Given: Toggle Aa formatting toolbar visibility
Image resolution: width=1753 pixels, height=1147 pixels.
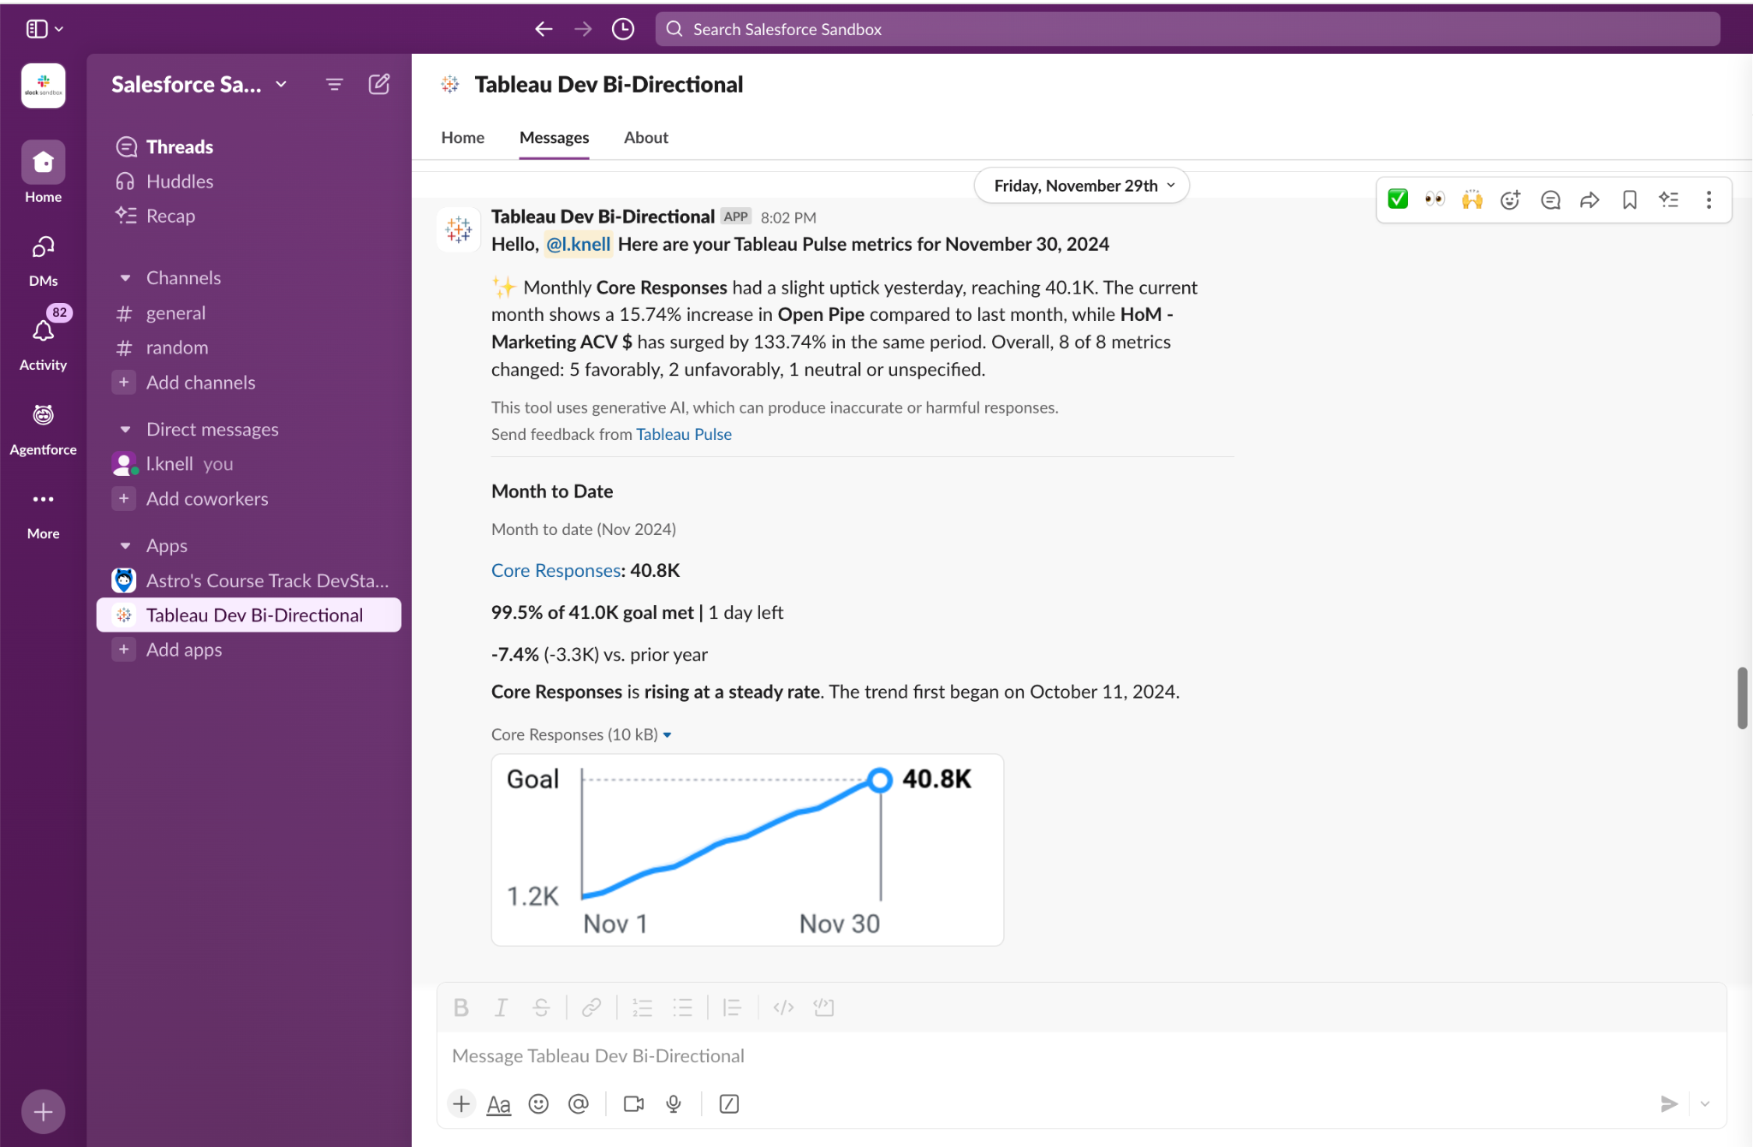Looking at the screenshot, I should pyautogui.click(x=498, y=1104).
